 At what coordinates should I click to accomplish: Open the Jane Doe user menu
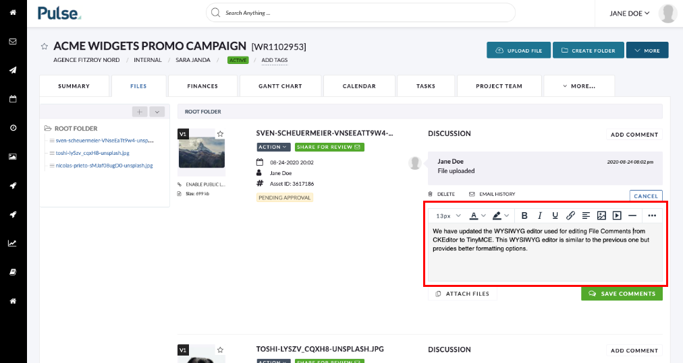(x=630, y=13)
